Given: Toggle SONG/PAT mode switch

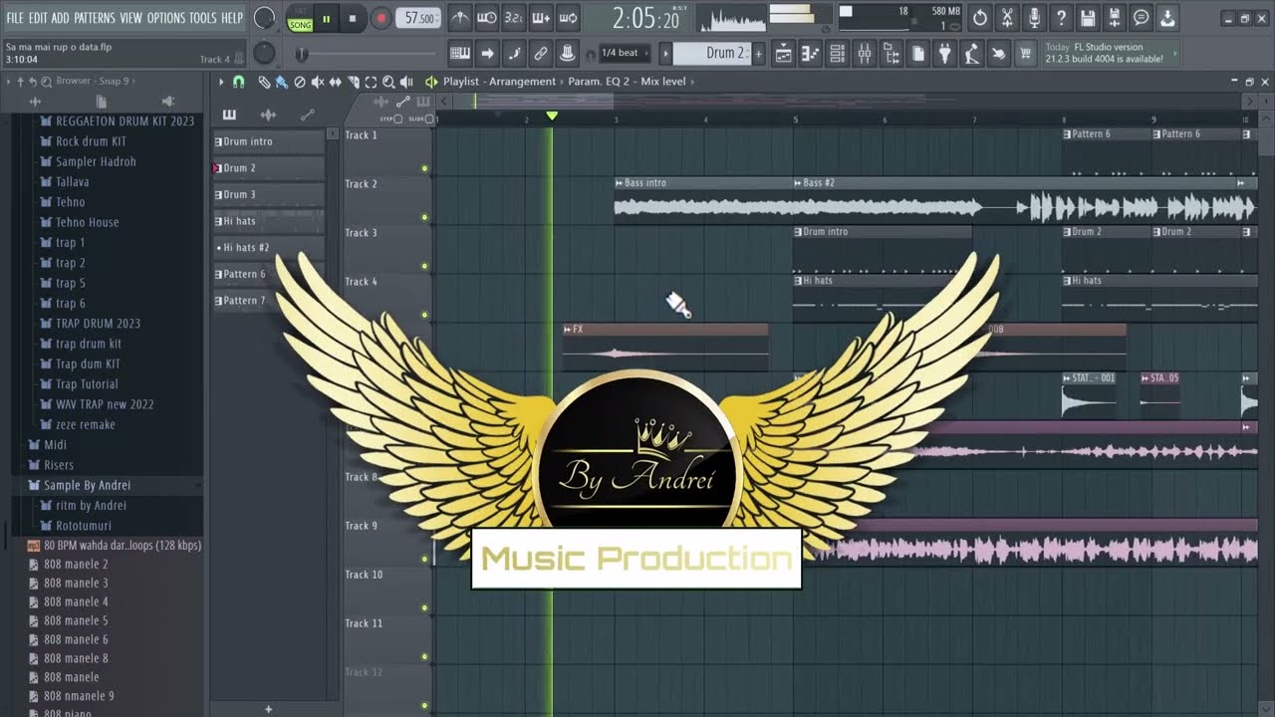Looking at the screenshot, I should (x=300, y=19).
